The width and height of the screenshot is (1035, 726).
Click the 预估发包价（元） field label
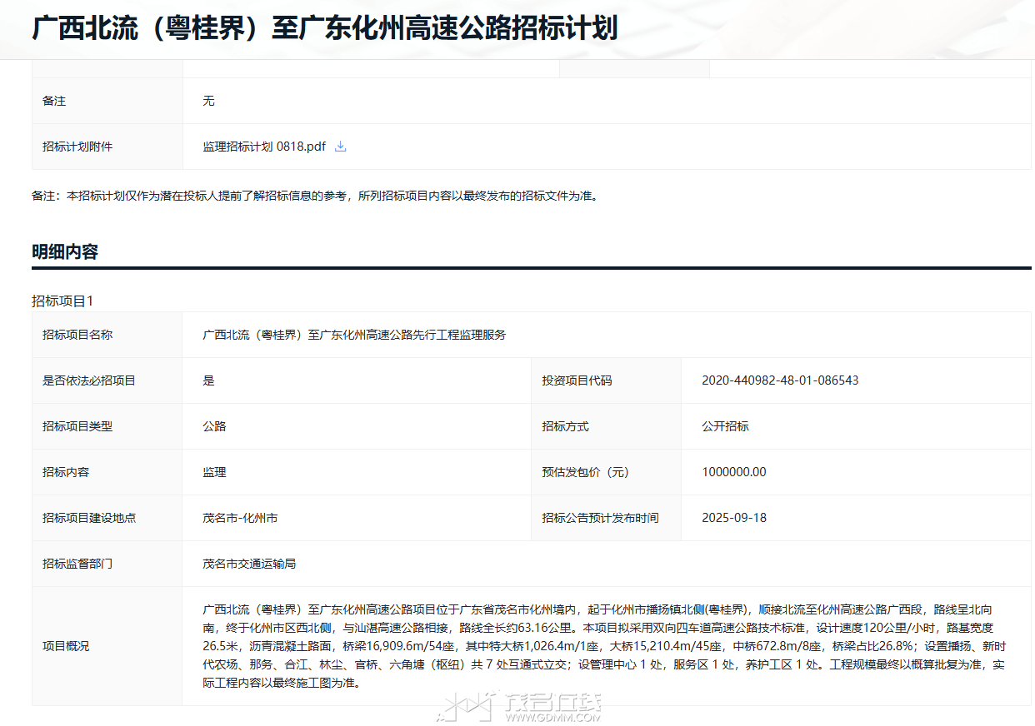coord(585,472)
